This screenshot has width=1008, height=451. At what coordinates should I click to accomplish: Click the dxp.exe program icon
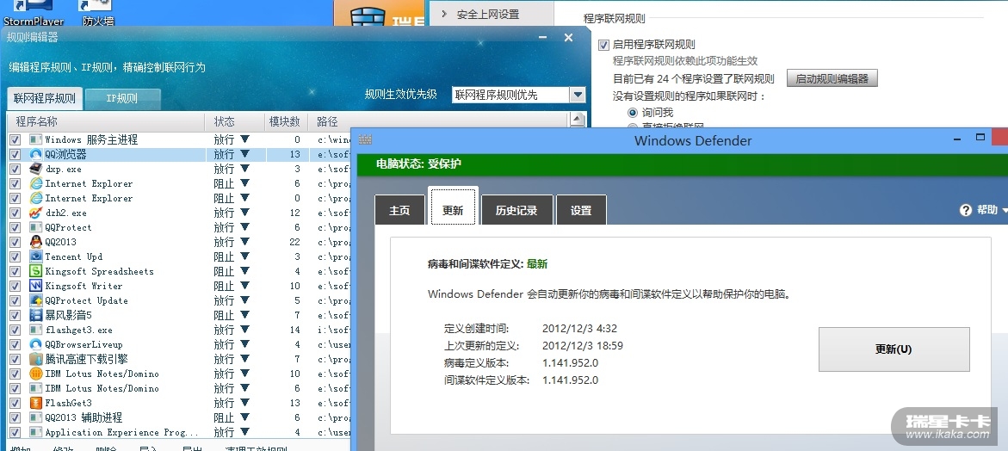click(x=35, y=169)
